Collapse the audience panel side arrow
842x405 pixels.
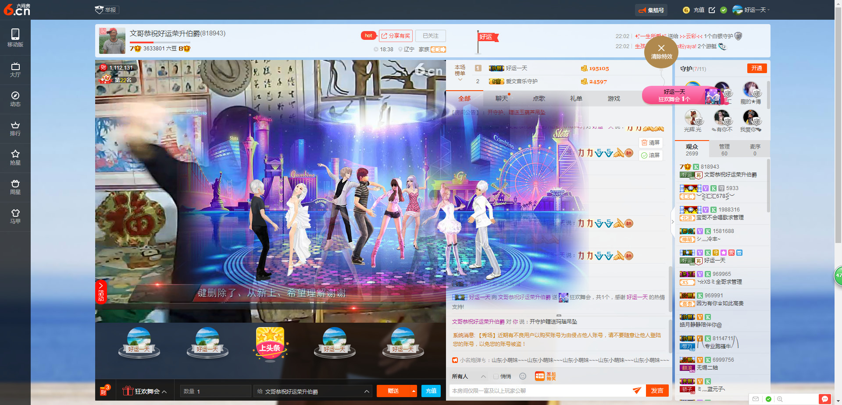coord(673,222)
